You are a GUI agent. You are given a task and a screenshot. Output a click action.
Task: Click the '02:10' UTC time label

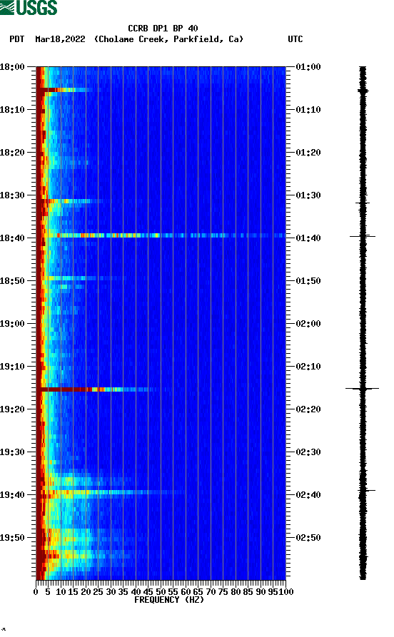(x=308, y=367)
